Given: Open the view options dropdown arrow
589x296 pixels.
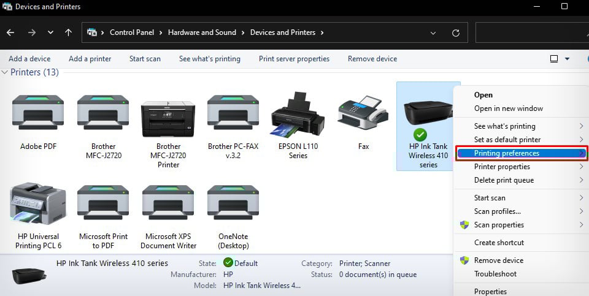Looking at the screenshot, I should point(567,59).
